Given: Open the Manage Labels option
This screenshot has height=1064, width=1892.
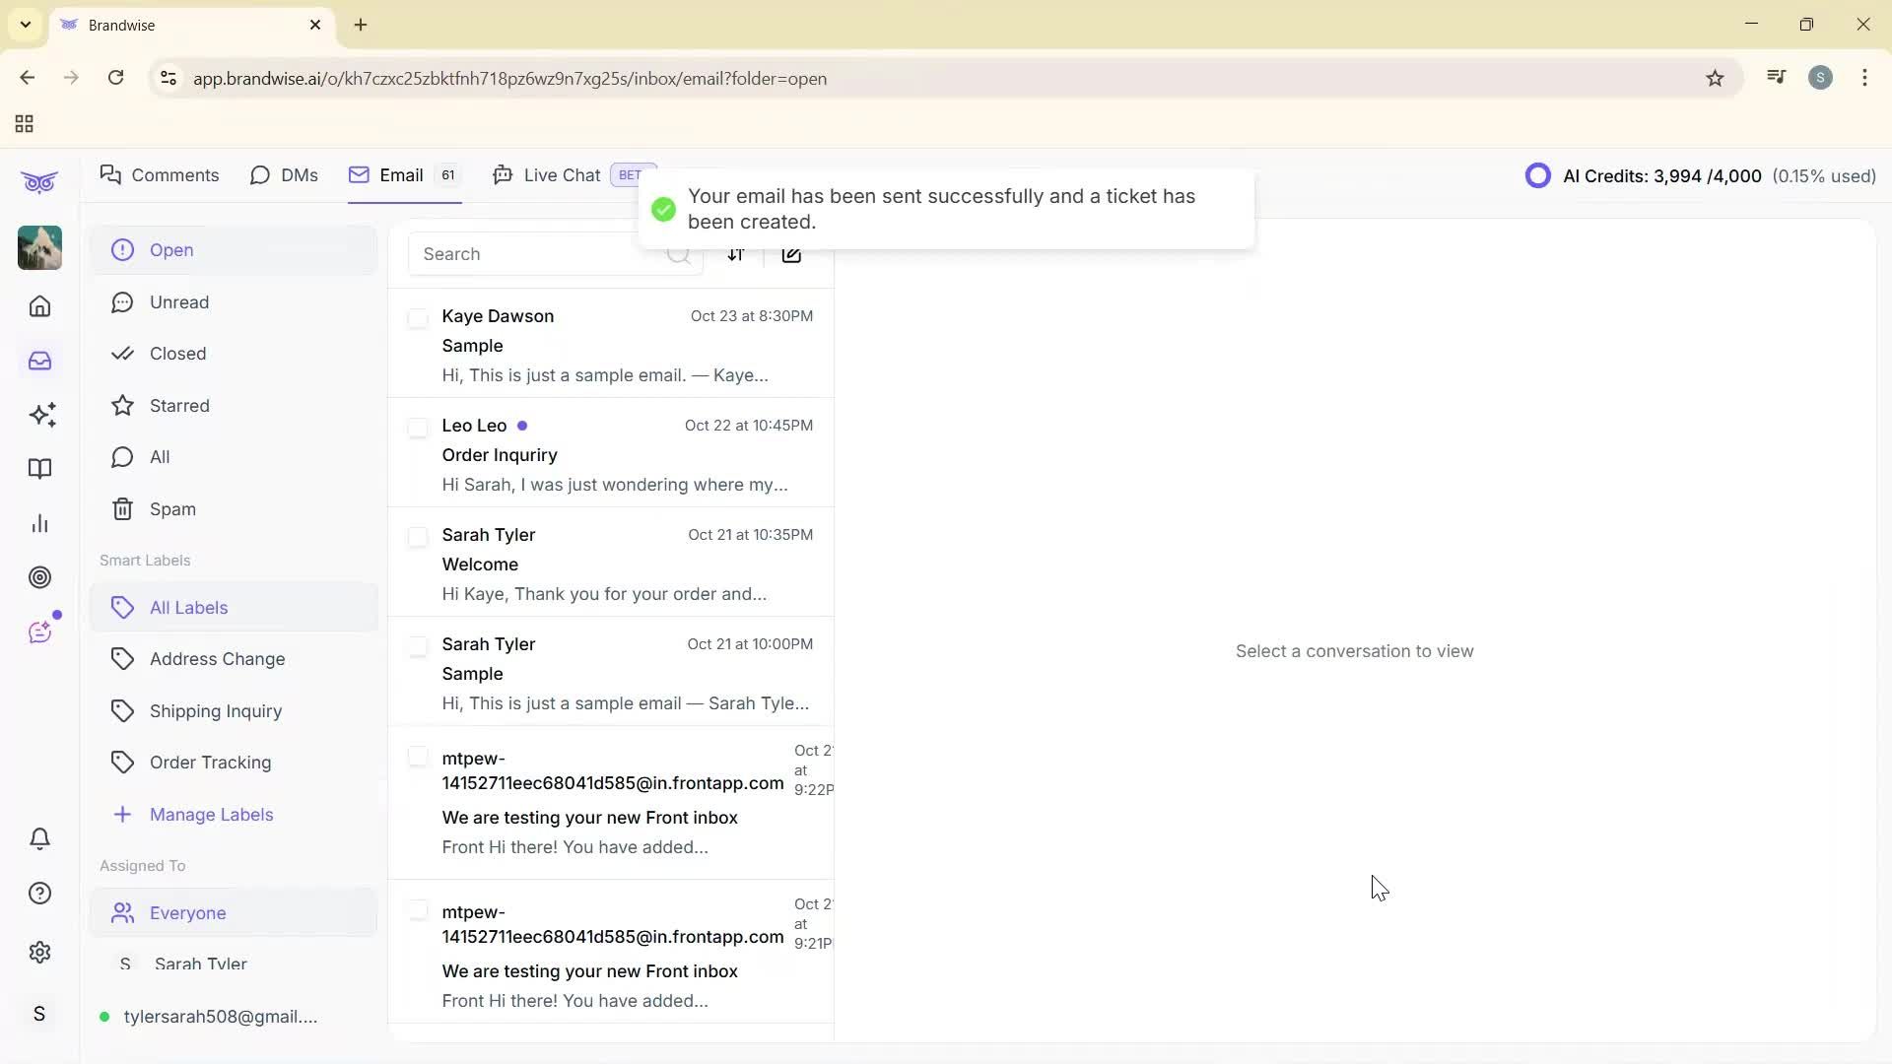Looking at the screenshot, I should pos(211,814).
